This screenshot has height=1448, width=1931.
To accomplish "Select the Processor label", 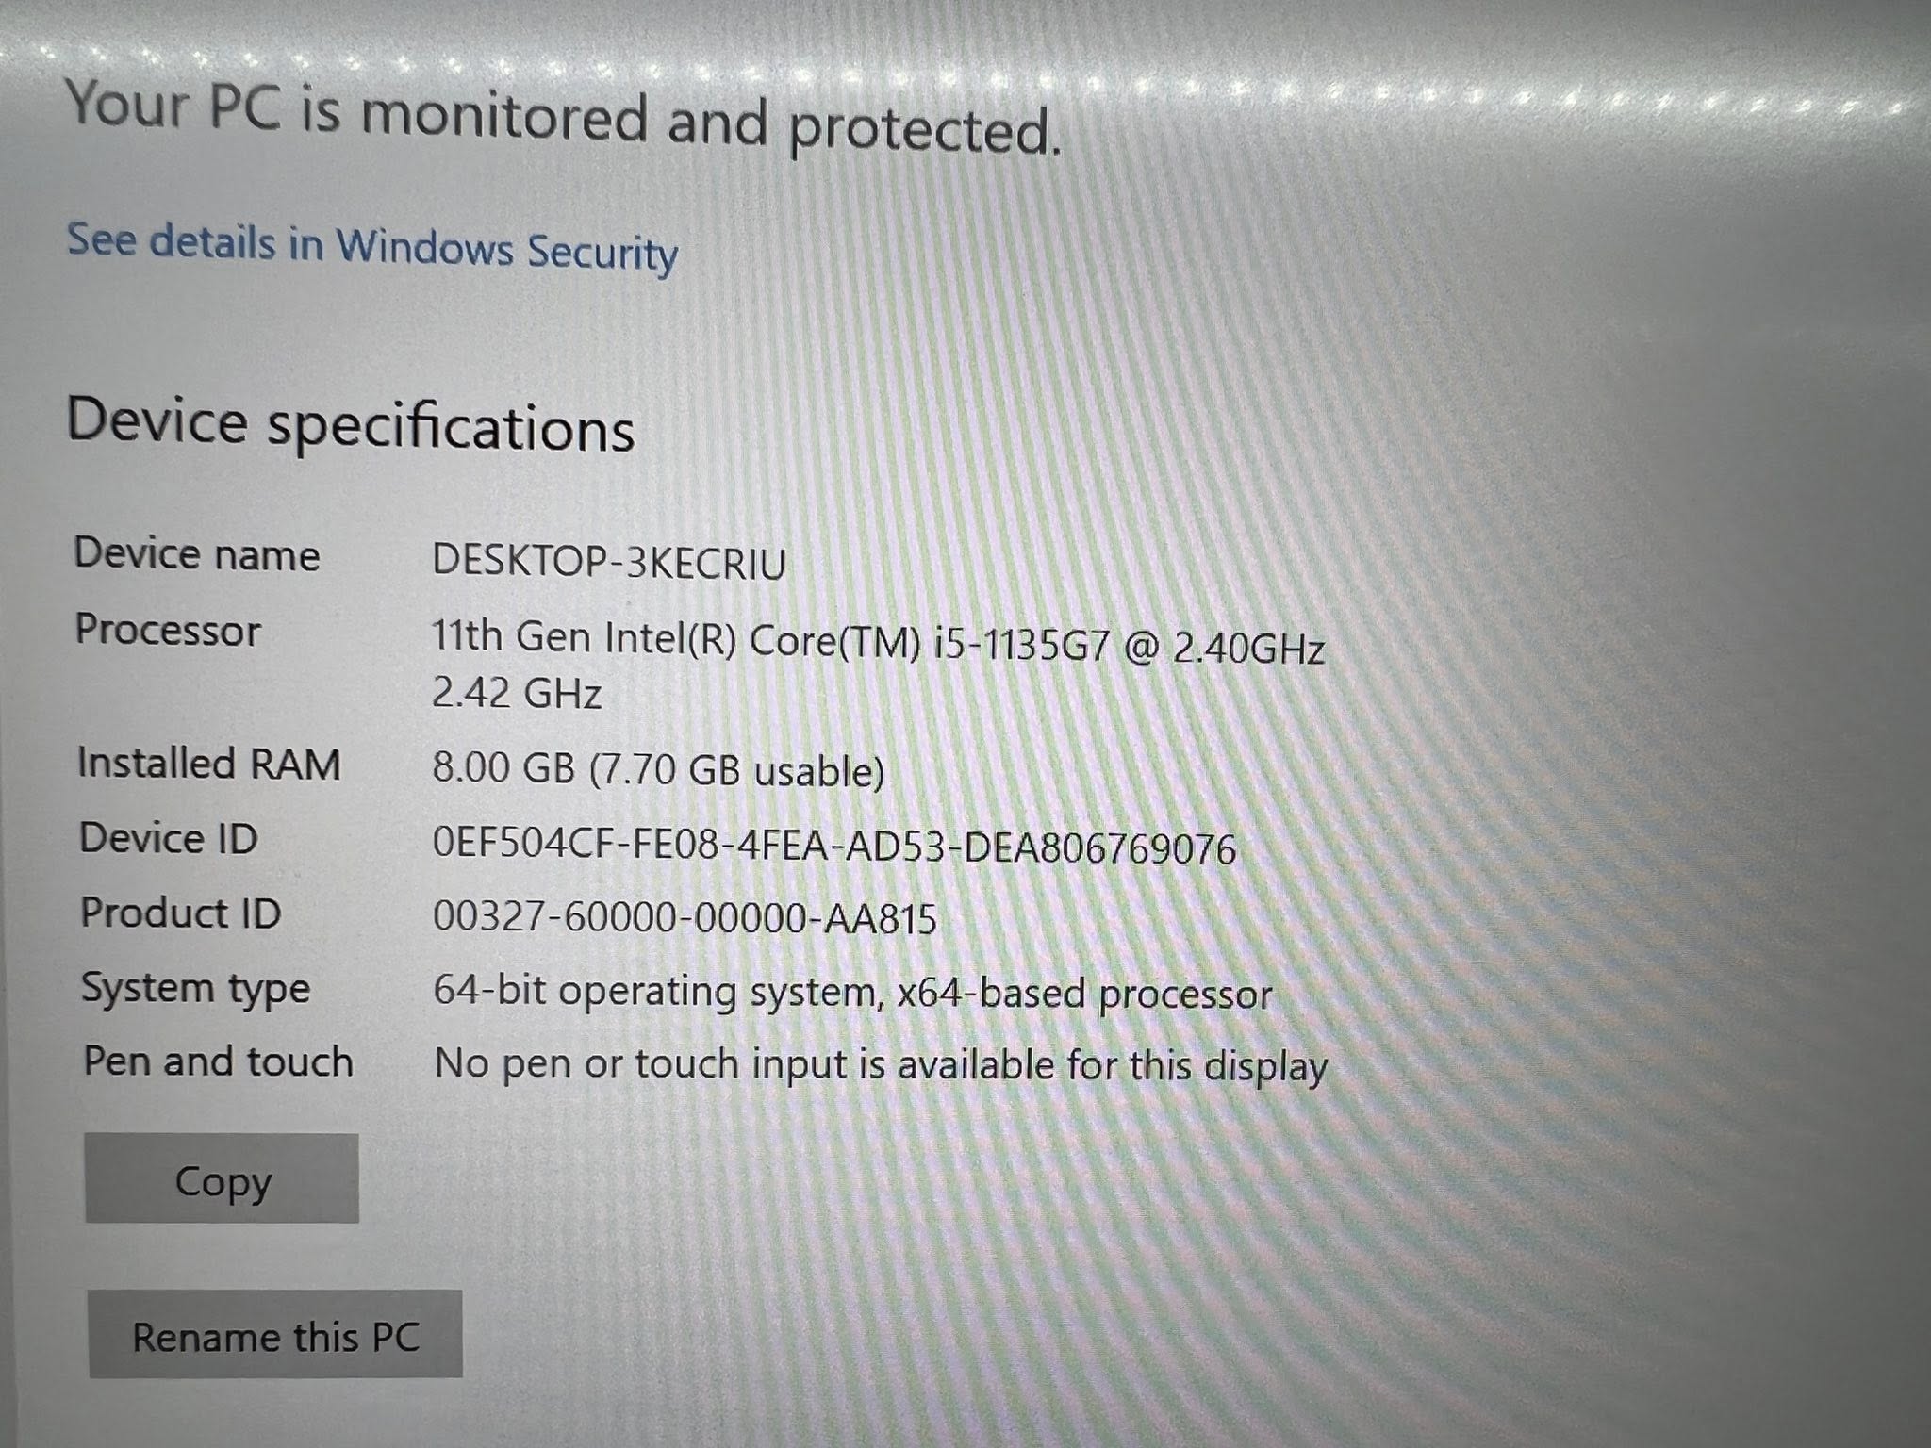I will tap(168, 631).
